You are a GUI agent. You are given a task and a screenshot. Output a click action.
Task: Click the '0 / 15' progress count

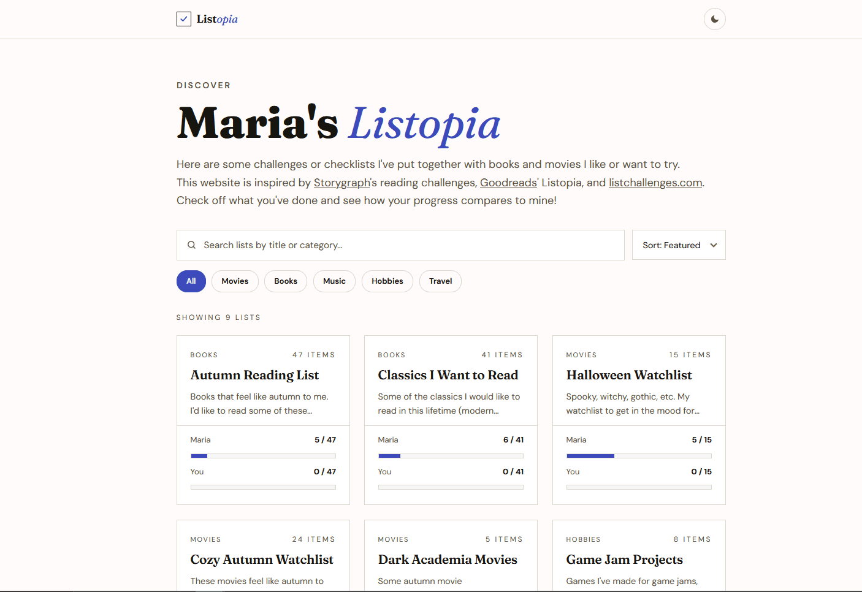coord(701,472)
